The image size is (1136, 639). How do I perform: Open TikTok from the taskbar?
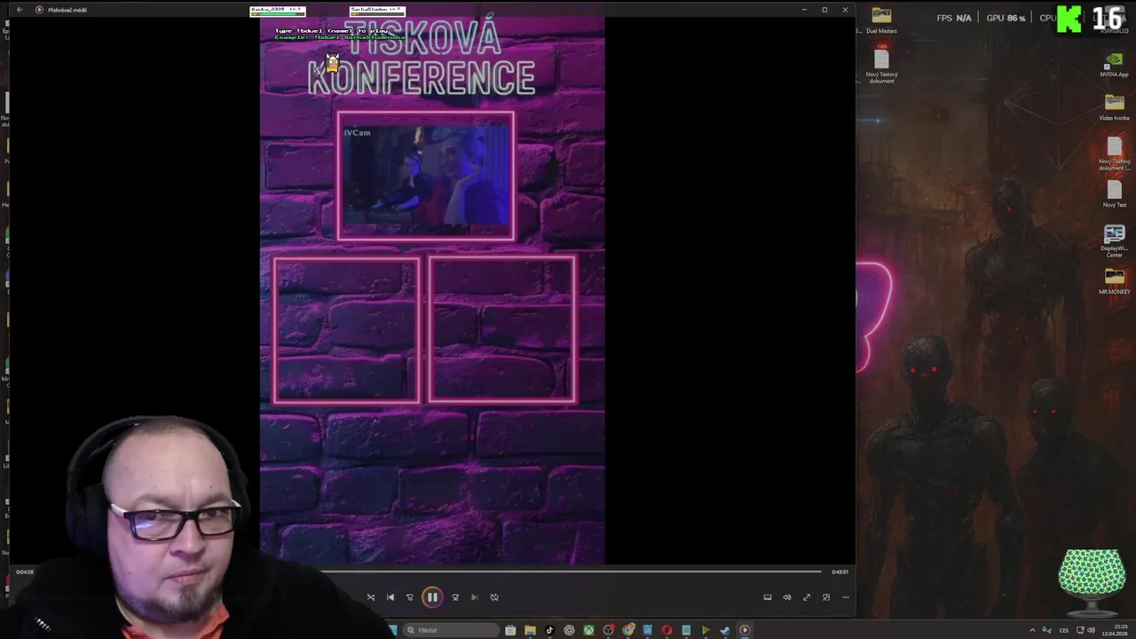[x=549, y=630]
